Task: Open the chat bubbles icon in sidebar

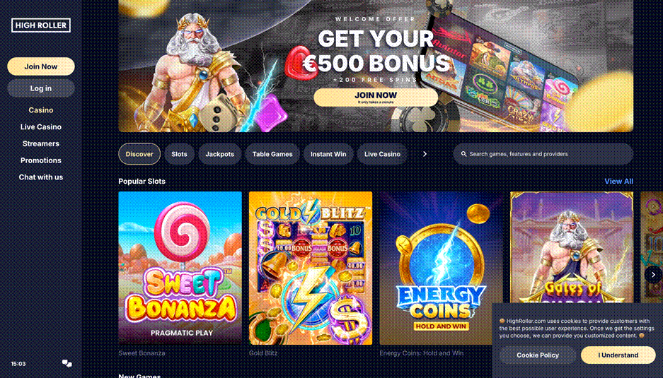Action: tap(67, 363)
